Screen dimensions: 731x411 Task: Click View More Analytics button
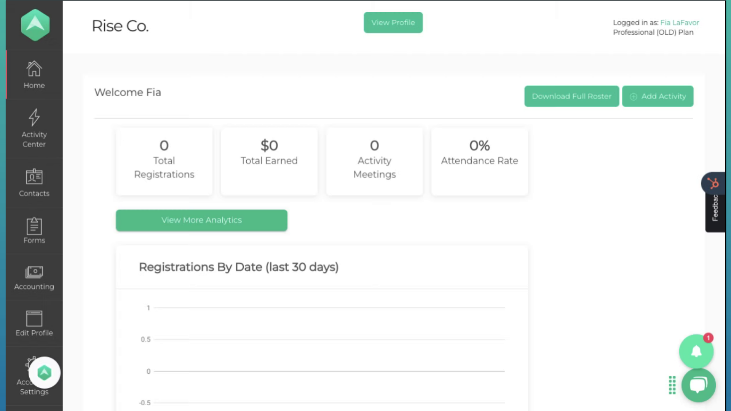tap(201, 220)
